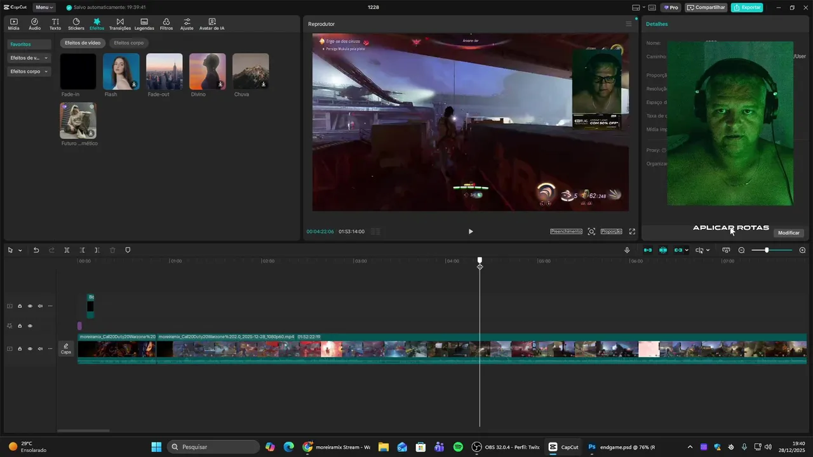Click the split clip tool

(x=67, y=250)
